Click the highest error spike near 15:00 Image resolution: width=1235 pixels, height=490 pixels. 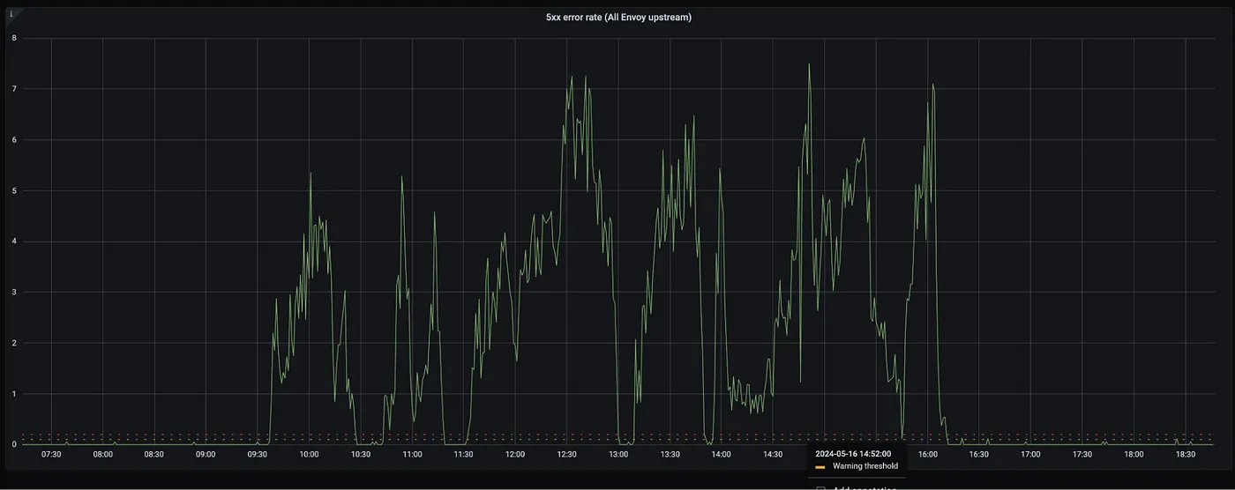point(808,64)
